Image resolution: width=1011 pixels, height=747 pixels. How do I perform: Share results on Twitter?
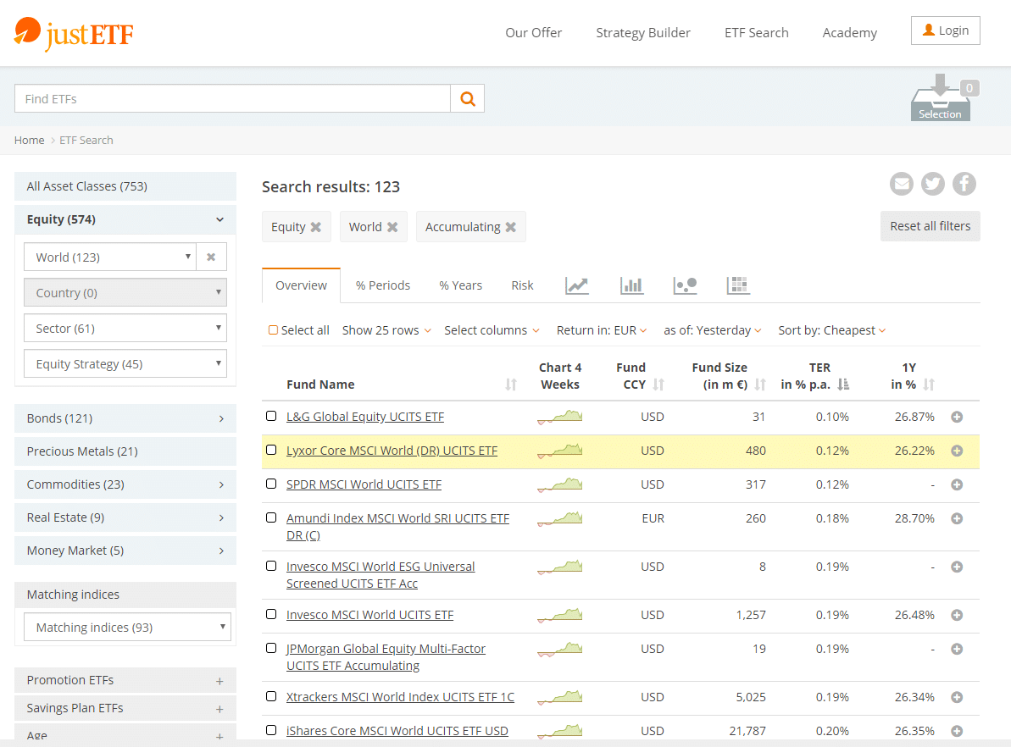[x=933, y=184]
